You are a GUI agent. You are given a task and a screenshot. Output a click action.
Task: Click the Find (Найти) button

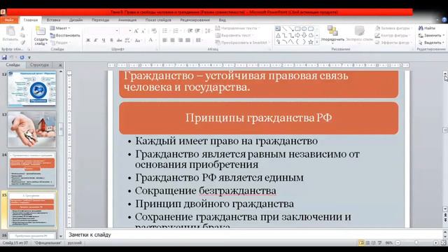tap(427, 28)
